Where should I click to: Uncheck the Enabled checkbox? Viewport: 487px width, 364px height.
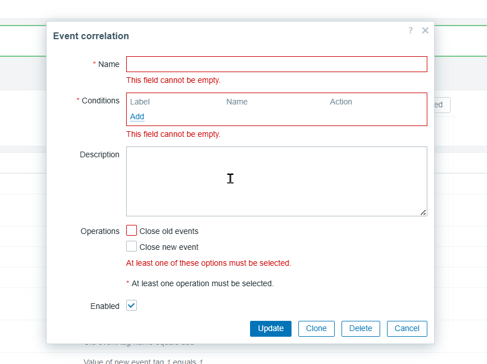(x=132, y=306)
